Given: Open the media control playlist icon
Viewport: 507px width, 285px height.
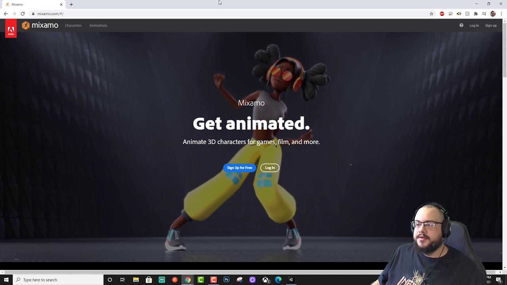Looking at the screenshot, I should click(484, 13).
